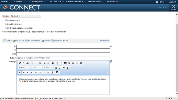Open the background color picker
Image resolution: width=178 pixels, height=100 pixels.
pos(58,72)
